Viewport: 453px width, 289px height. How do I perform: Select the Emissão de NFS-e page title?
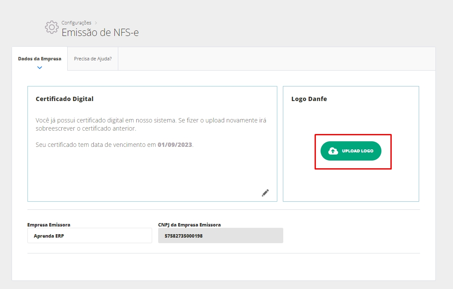click(100, 33)
